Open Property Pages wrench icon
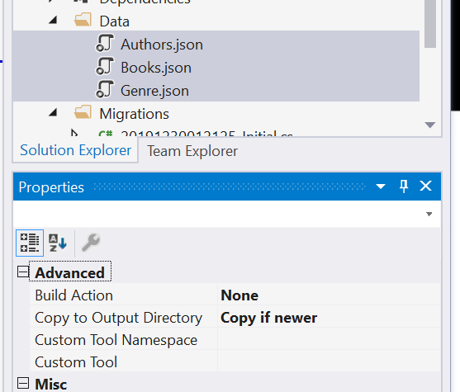 [x=91, y=243]
